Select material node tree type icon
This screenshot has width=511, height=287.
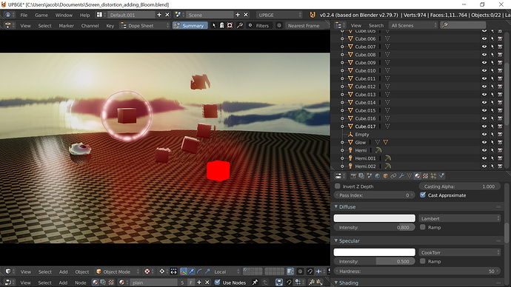coord(95,283)
